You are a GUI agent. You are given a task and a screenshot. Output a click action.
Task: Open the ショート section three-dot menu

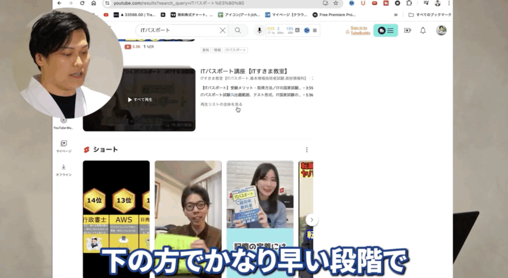point(307,150)
